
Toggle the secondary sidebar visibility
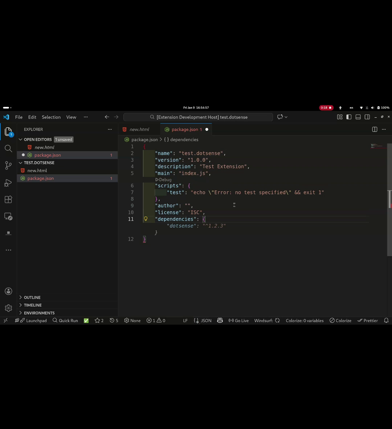click(367, 117)
